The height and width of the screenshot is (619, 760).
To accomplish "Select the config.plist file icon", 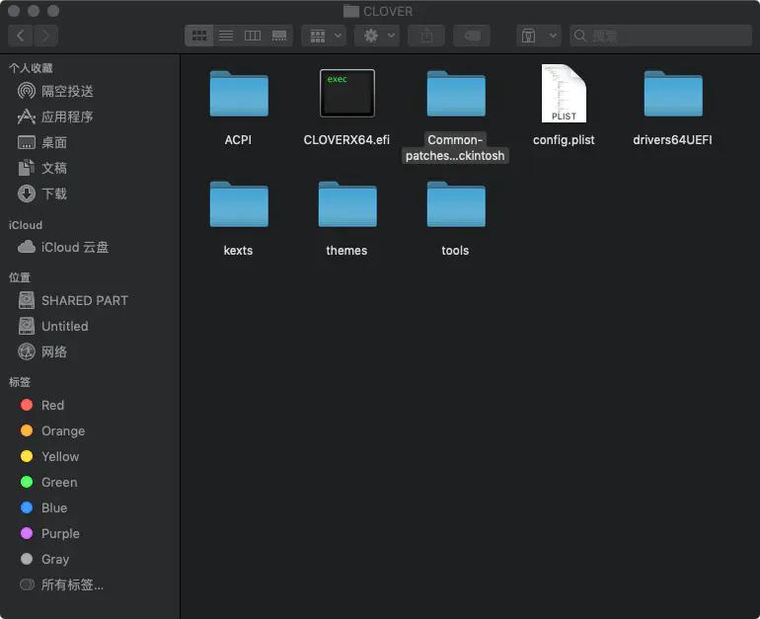I will 564,93.
